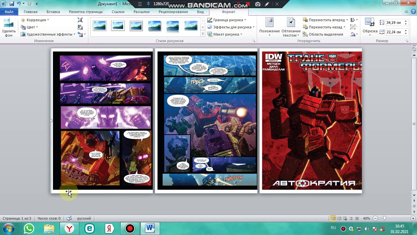The width and height of the screenshot is (417, 235).
Task: Expand Переместить вперед dropdown arrow
Action: 347,20
